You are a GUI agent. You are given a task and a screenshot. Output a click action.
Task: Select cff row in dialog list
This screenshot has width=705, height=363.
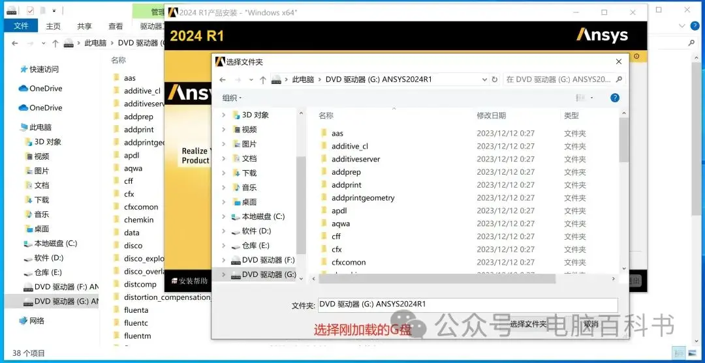pos(467,237)
